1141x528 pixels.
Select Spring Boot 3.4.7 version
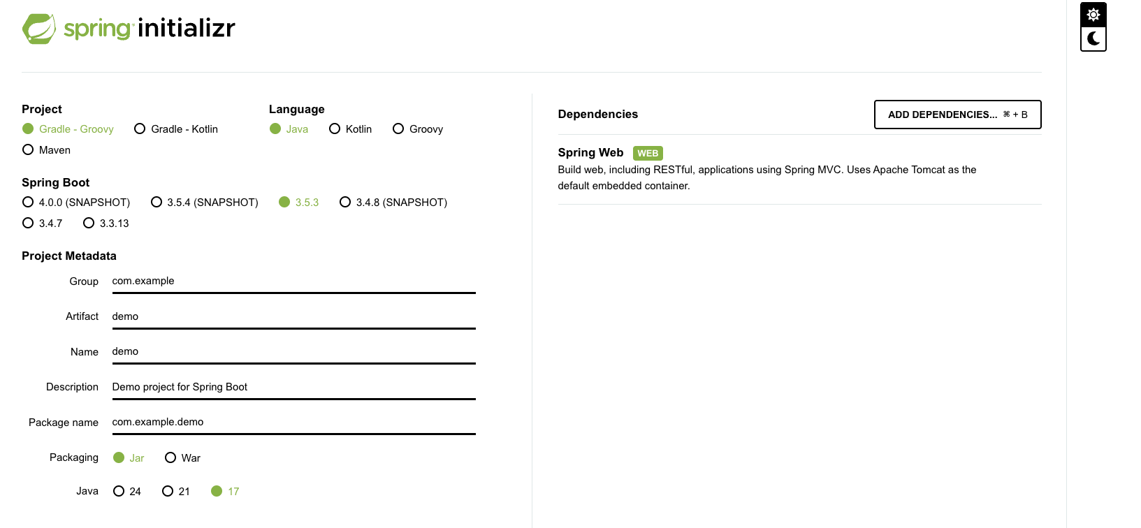28,223
